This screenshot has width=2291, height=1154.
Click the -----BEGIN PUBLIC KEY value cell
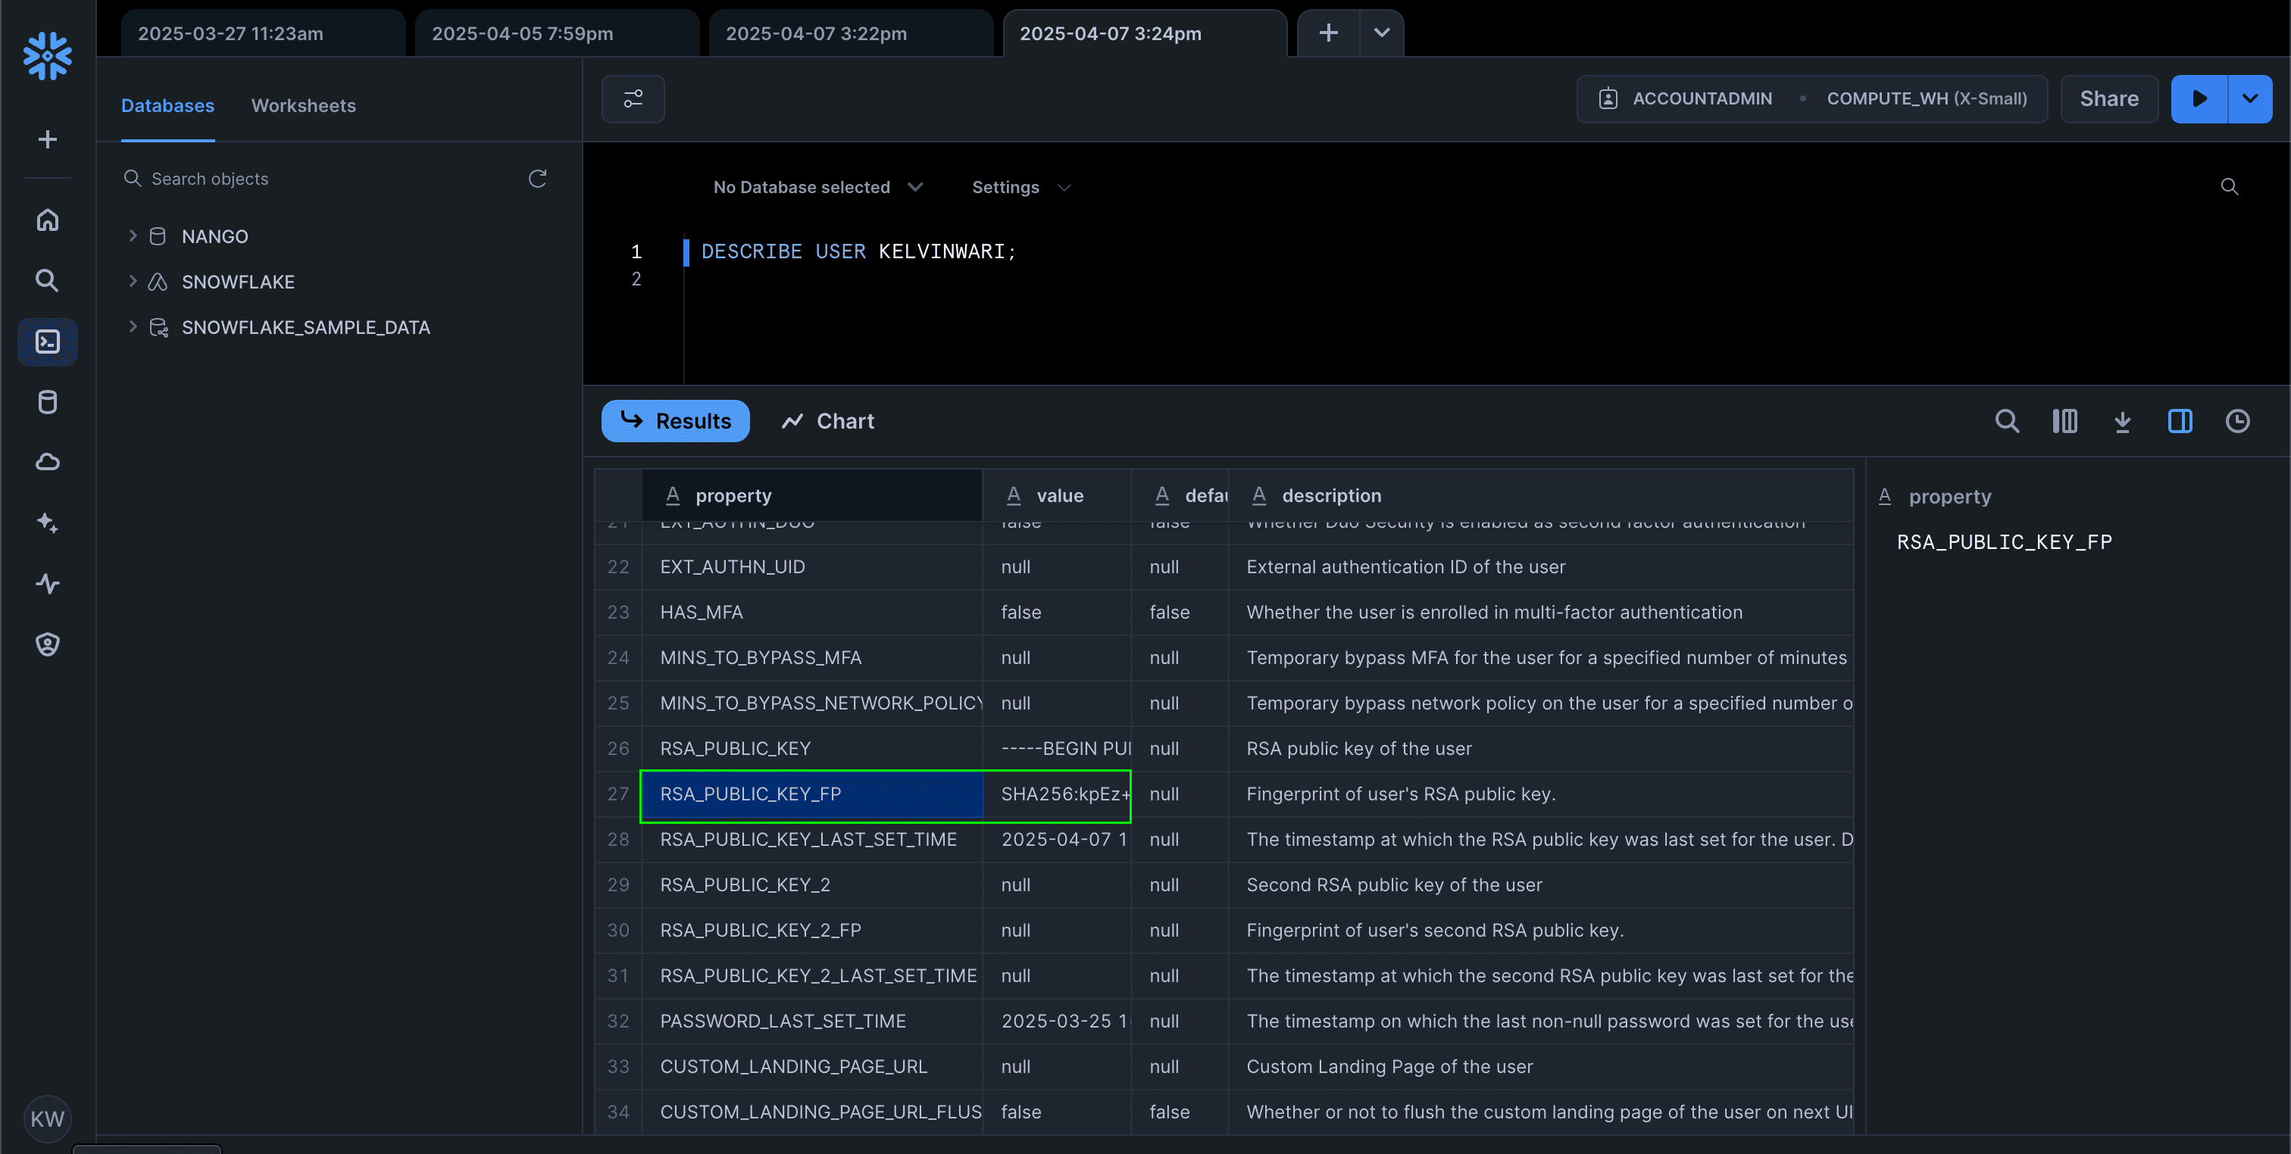click(1057, 749)
